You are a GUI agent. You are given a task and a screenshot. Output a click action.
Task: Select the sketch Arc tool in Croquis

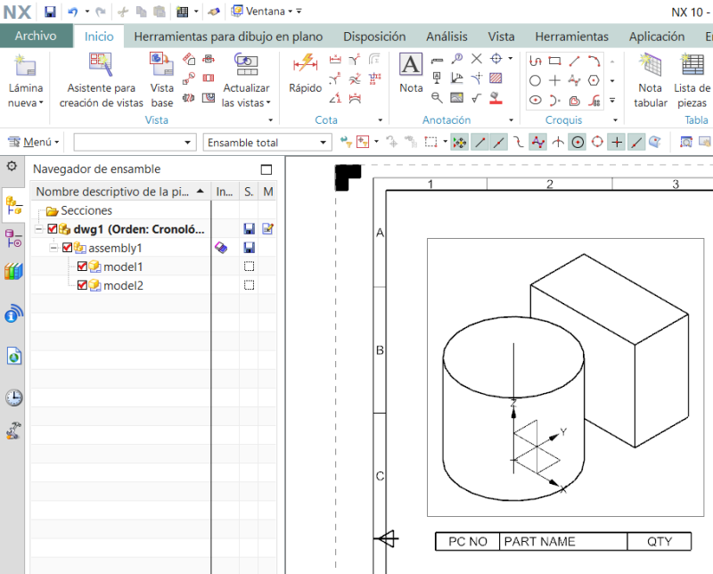(x=594, y=61)
